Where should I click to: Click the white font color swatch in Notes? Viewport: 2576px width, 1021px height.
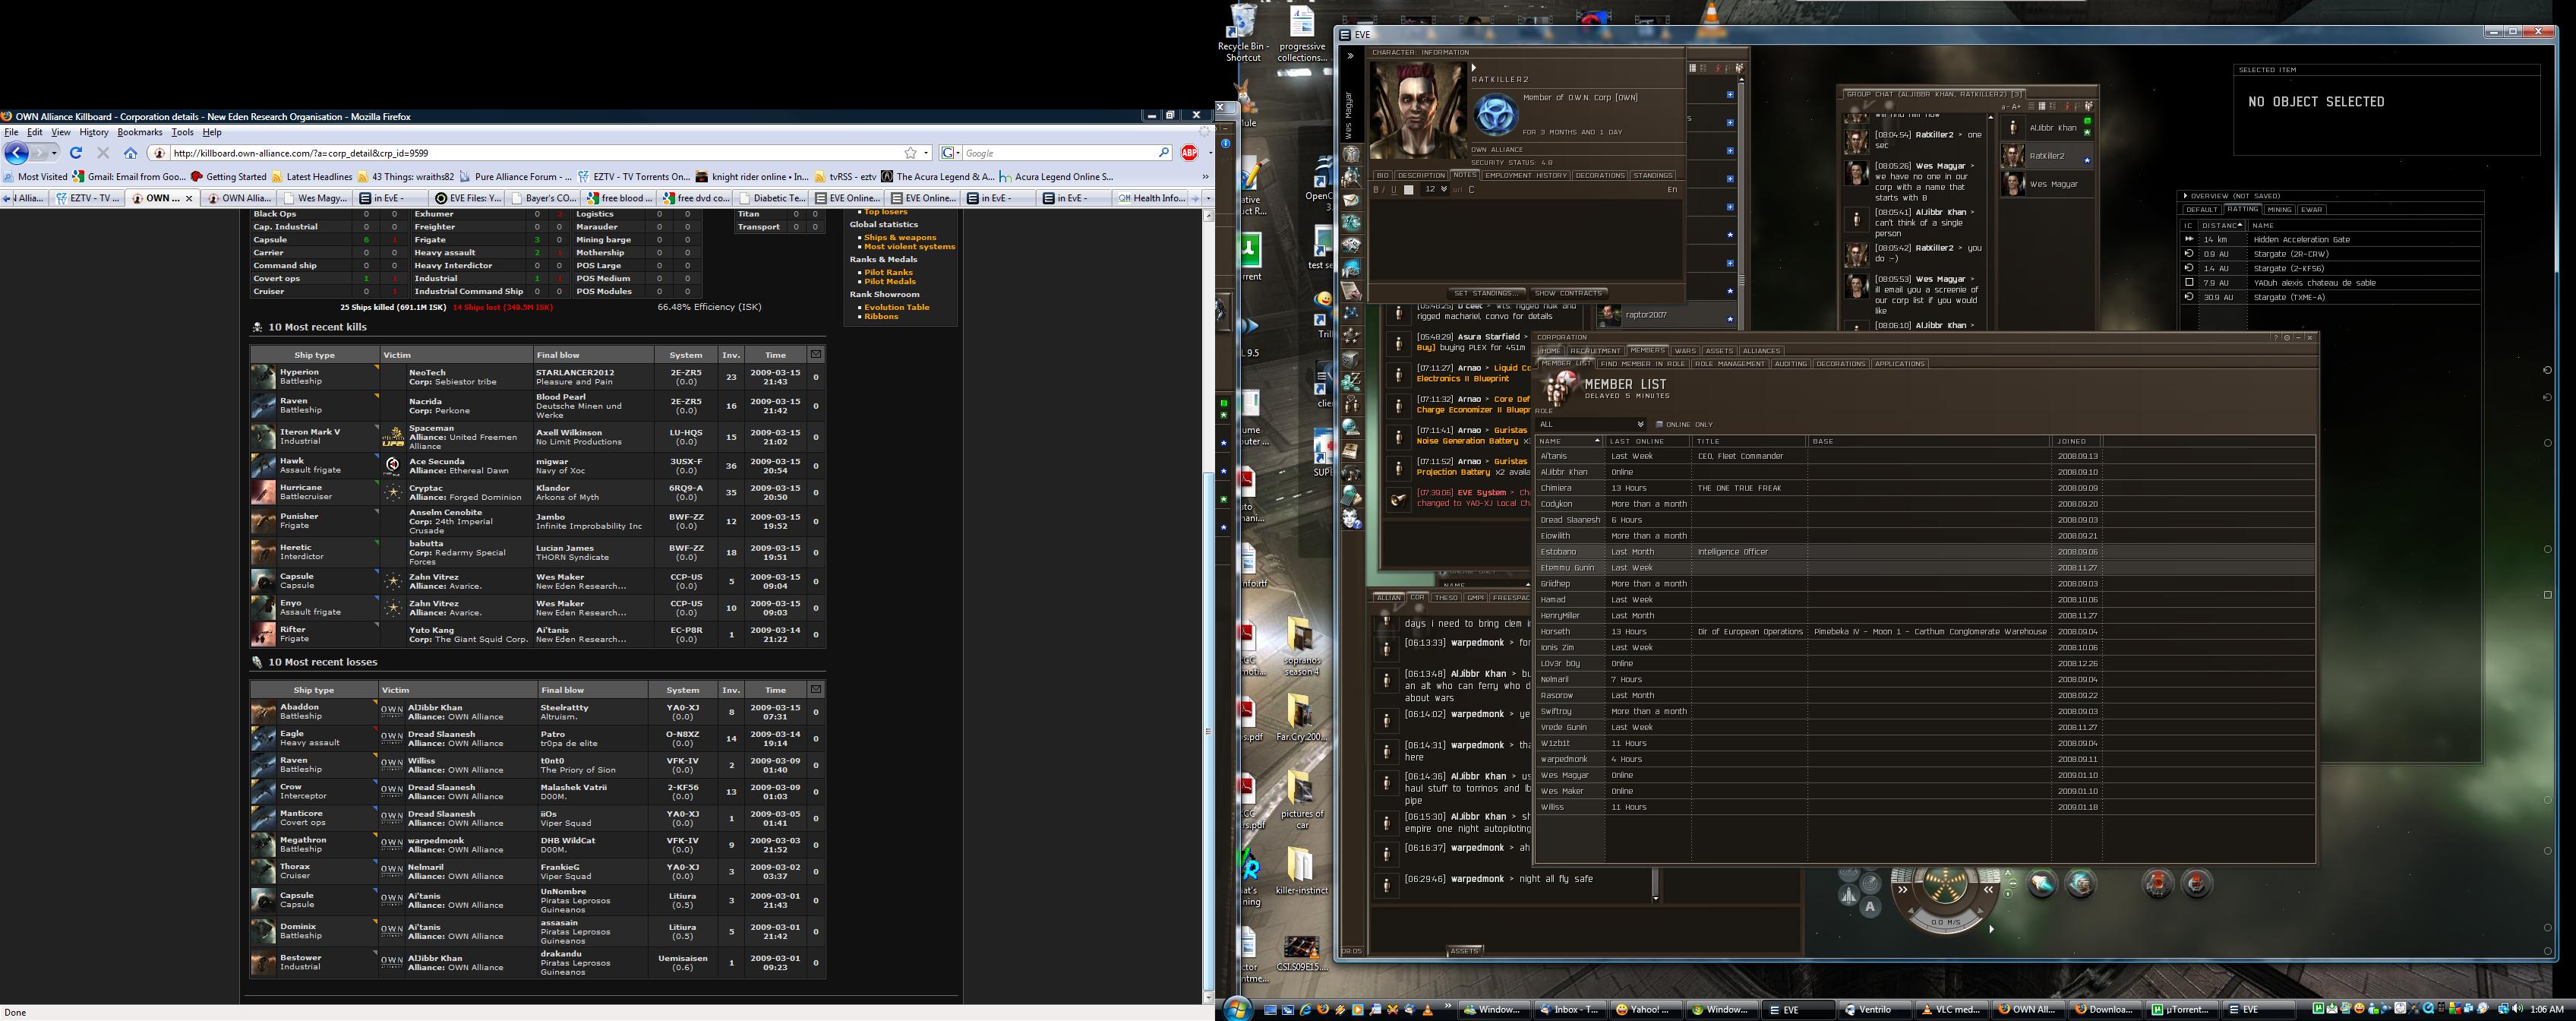point(1409,189)
